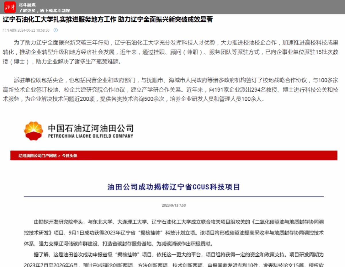This screenshot has height=267, width=345.
Task: Select 今日头条 in the breadcrumb
Action: tap(69, 155)
